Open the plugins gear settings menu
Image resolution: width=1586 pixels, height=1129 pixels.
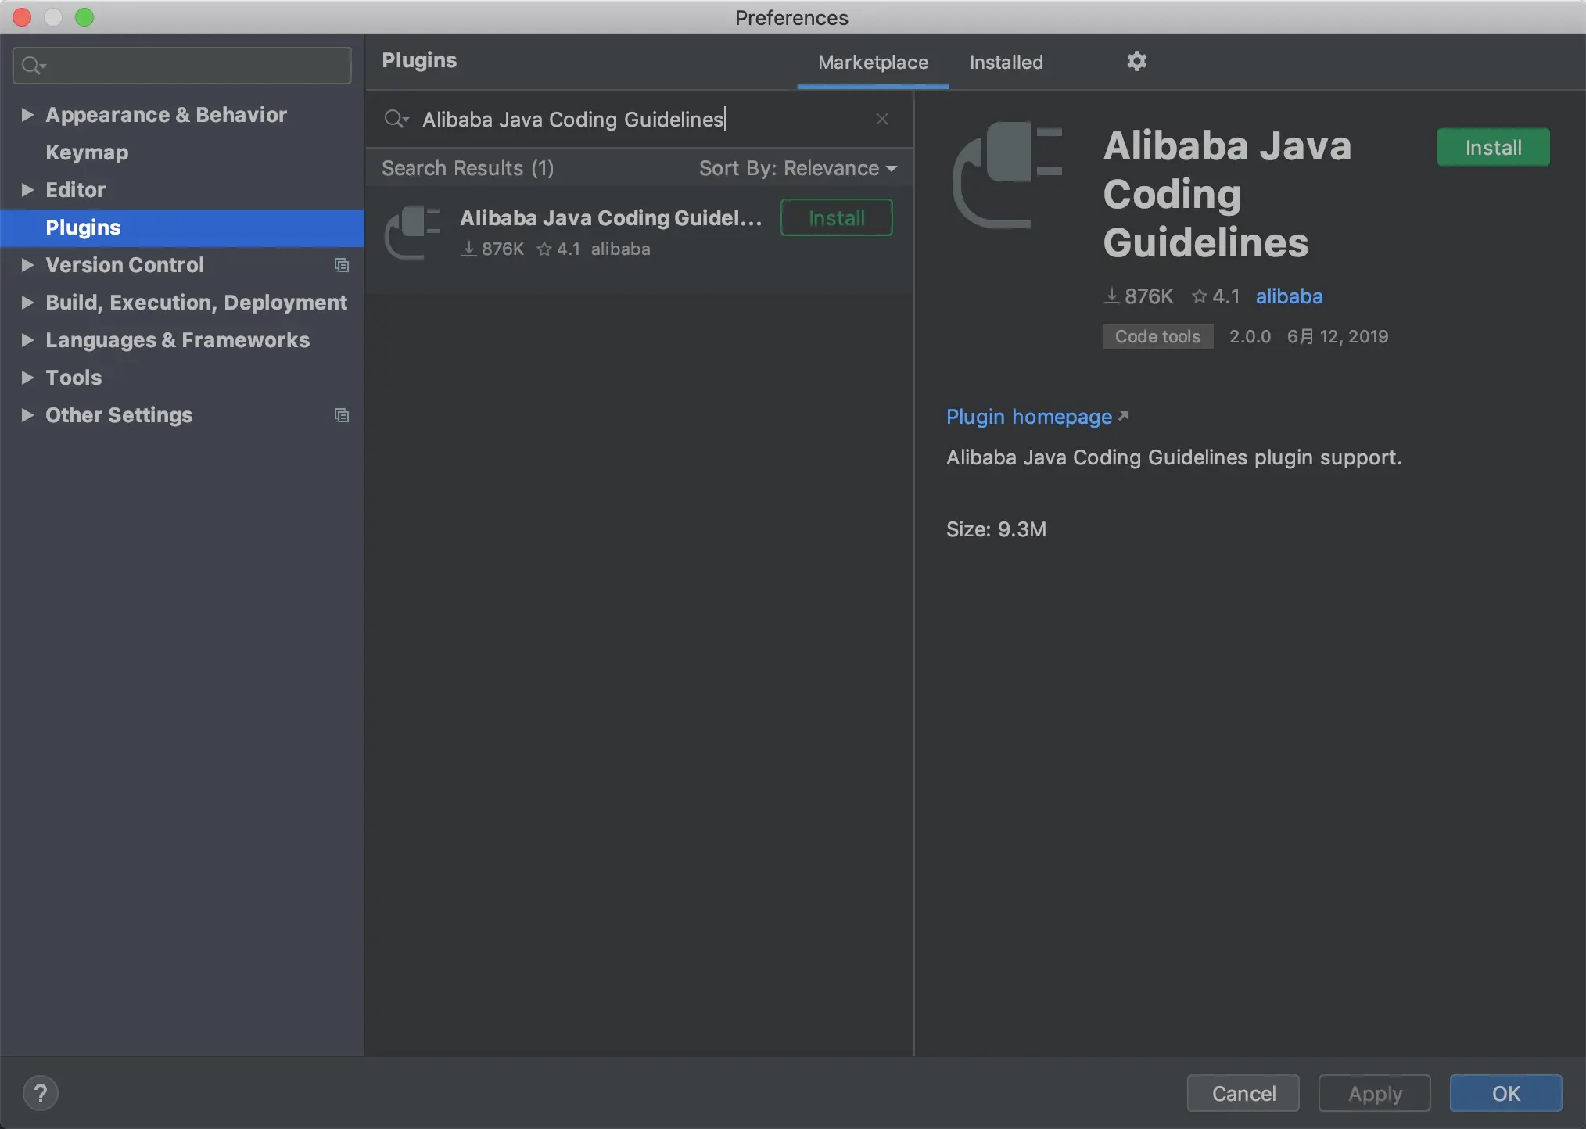coord(1136,61)
